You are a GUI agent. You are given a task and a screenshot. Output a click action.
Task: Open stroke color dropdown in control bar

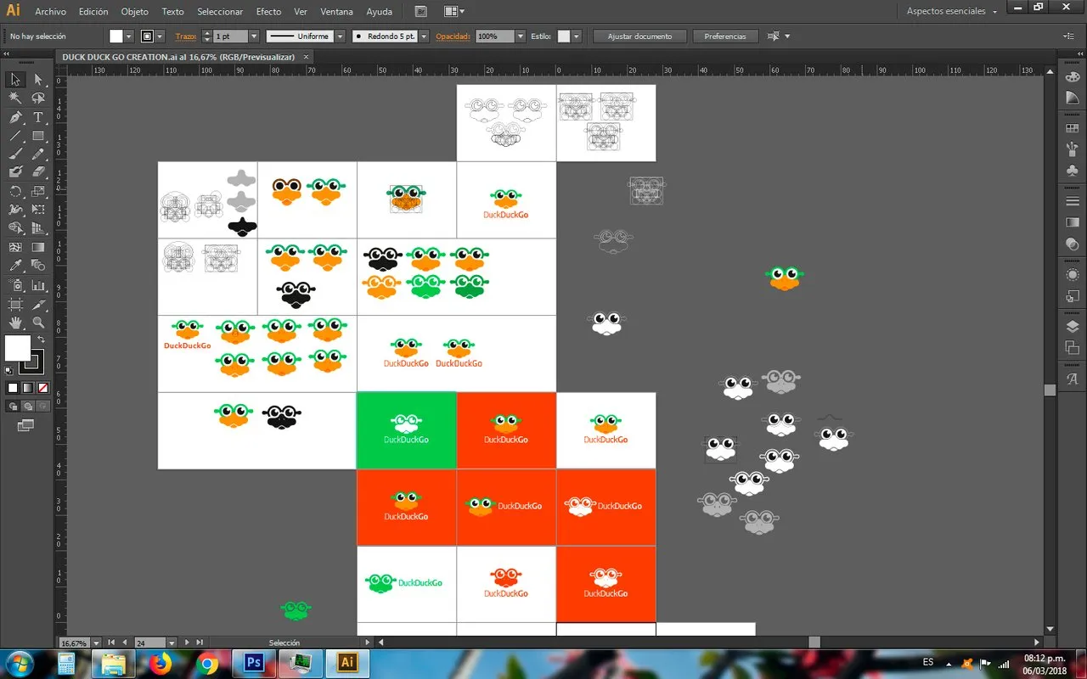160,36
